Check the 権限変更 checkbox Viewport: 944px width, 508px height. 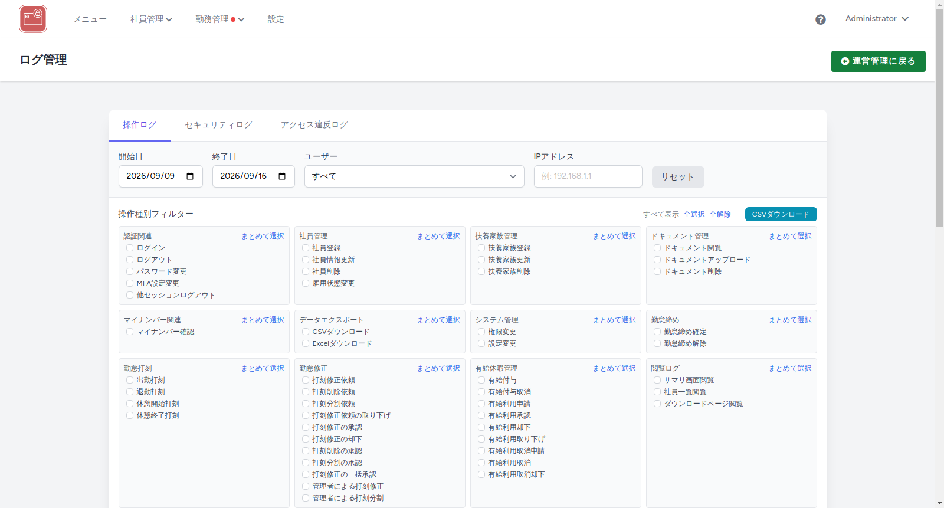pyautogui.click(x=481, y=332)
